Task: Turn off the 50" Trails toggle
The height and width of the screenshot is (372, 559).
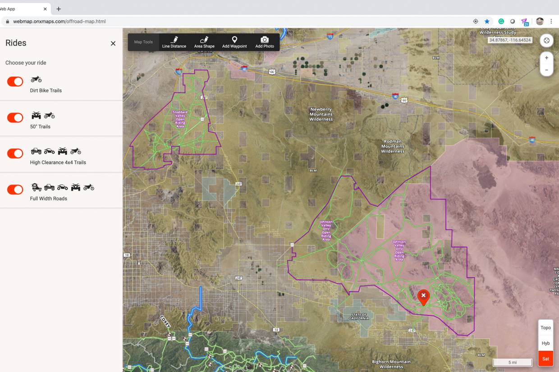Action: click(x=15, y=118)
